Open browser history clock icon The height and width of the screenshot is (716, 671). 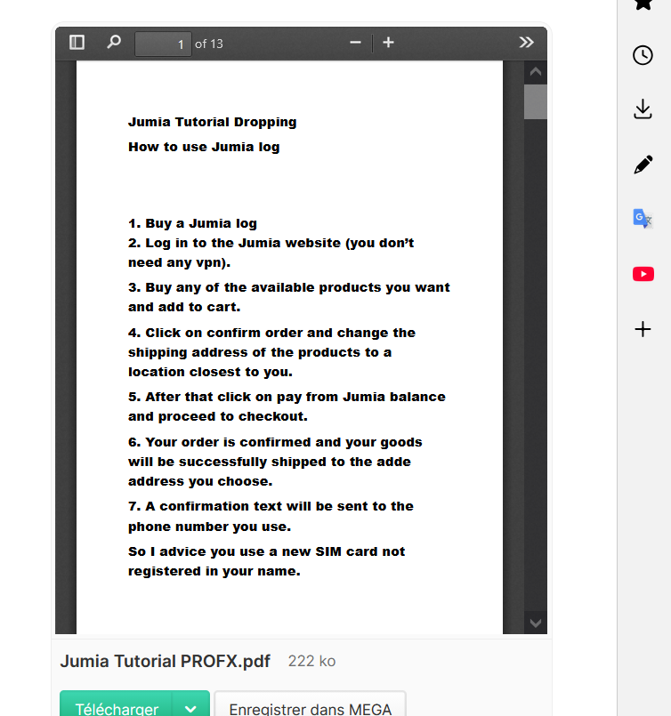[x=643, y=55]
